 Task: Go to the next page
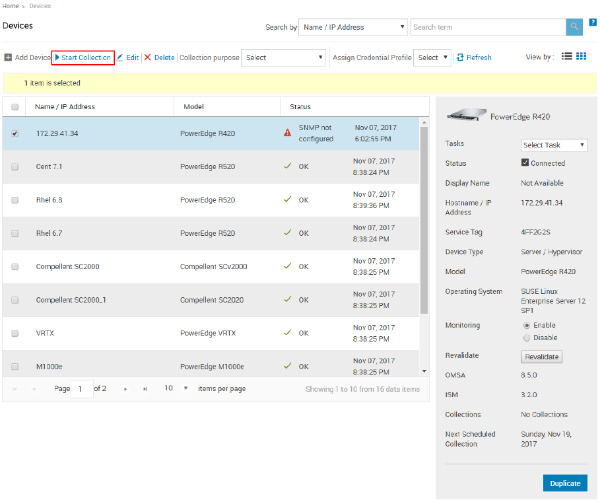pyautogui.click(x=125, y=389)
